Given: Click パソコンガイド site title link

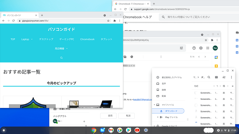Looking at the screenshot, I should [61, 29].
